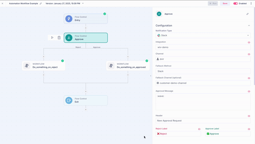Click the Run button in top bar

[x=213, y=3]
